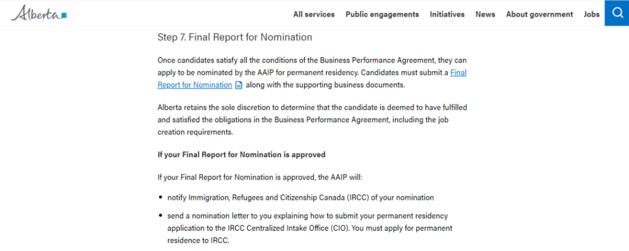Image resolution: width=629 pixels, height=251 pixels.
Task: Click the Alberta logo to go home
Action: (x=39, y=14)
